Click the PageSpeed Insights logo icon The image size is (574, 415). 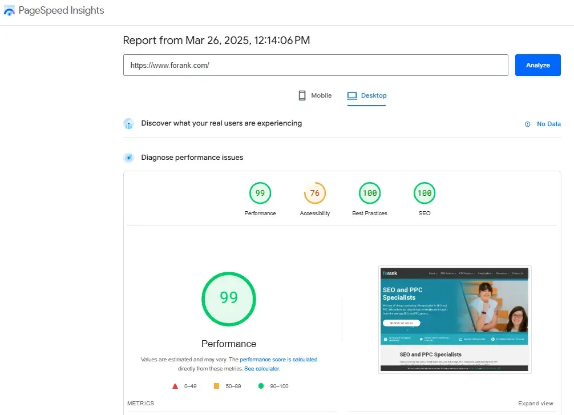click(x=9, y=11)
